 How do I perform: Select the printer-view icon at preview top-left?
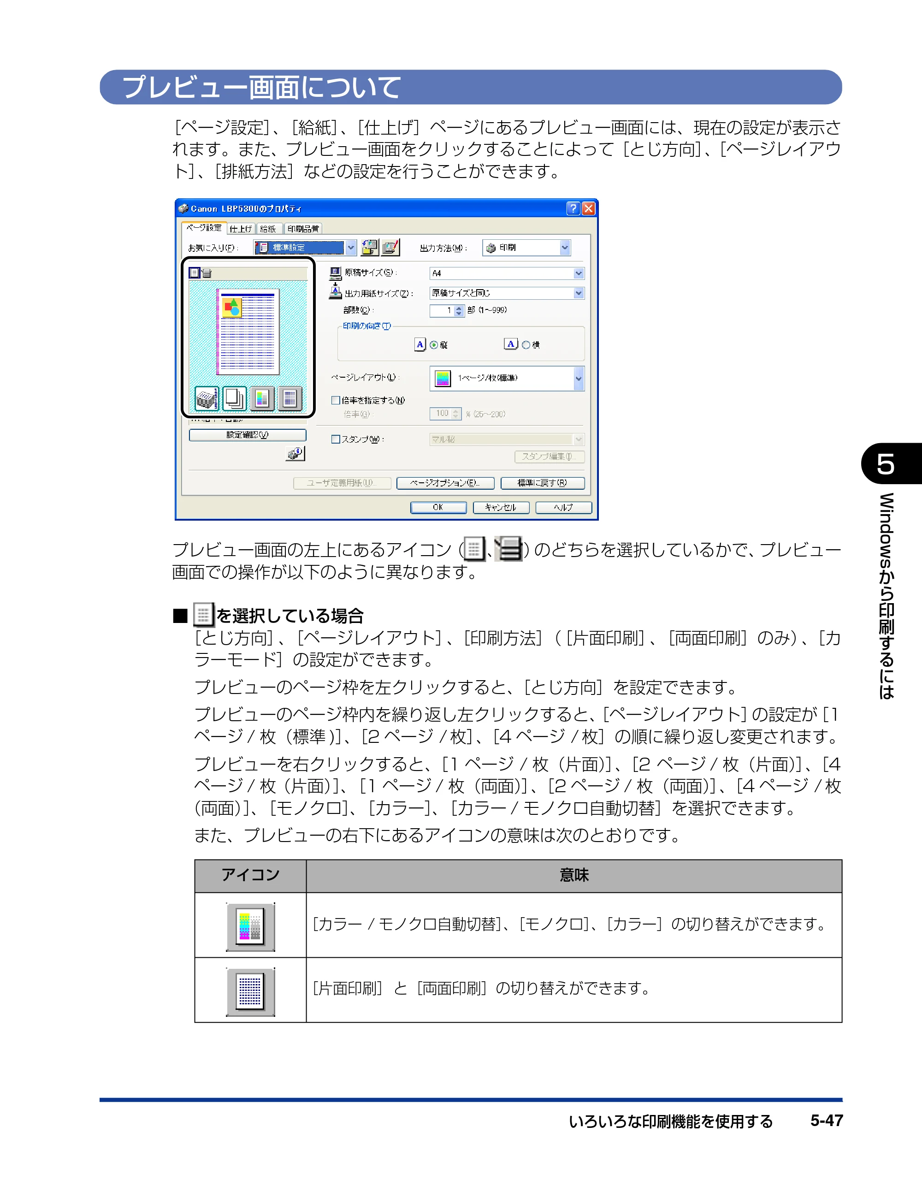point(207,273)
